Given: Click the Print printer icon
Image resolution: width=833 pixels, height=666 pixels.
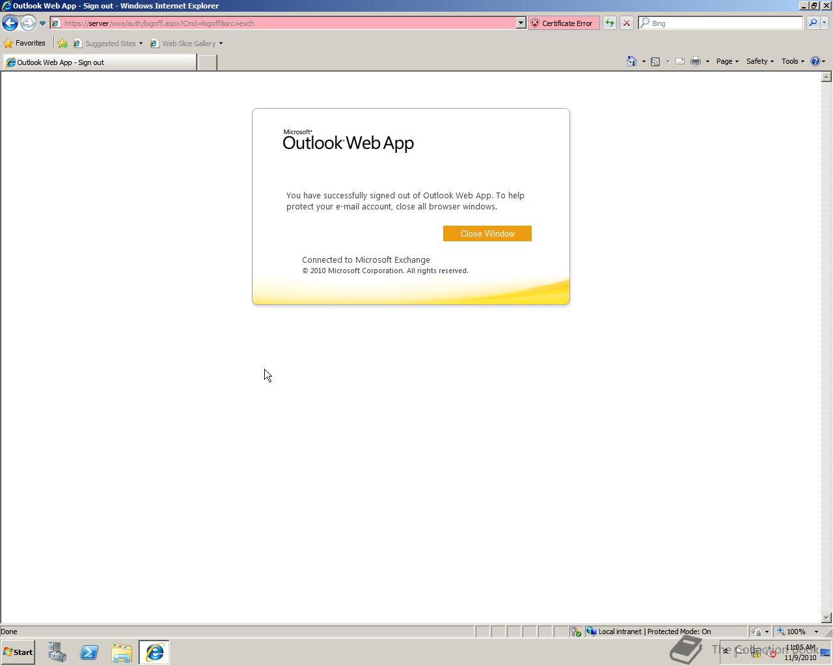Looking at the screenshot, I should click(x=696, y=61).
